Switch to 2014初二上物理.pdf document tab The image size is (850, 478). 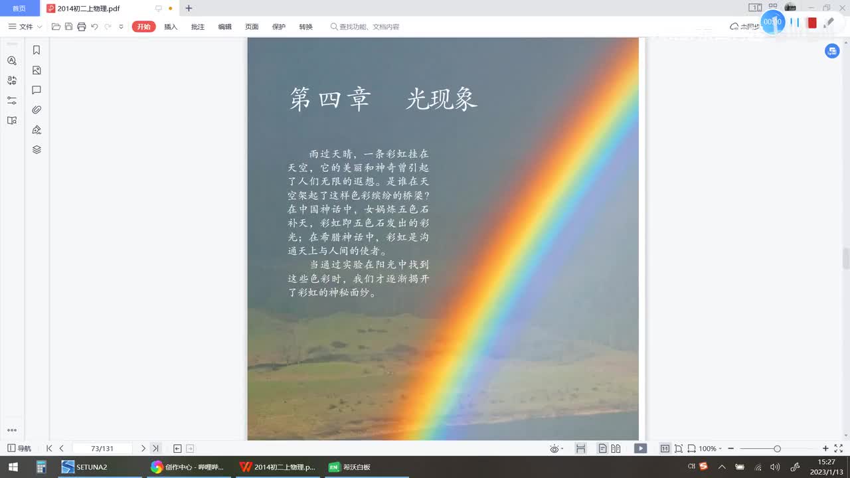coord(88,9)
